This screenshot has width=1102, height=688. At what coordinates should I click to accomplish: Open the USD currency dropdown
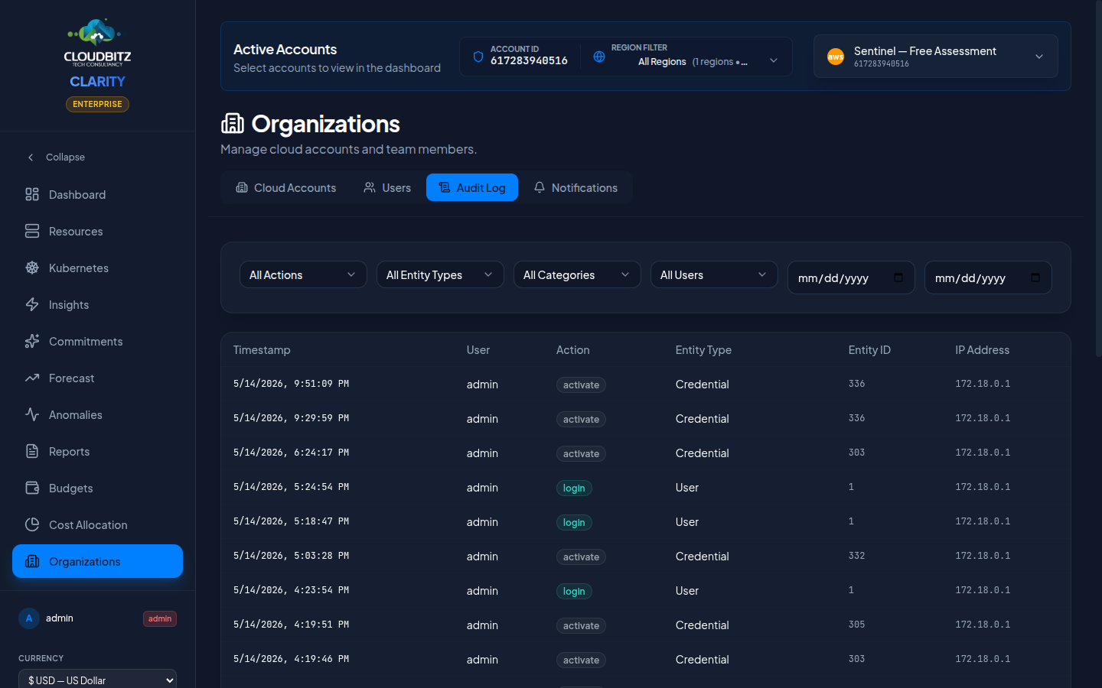(97, 680)
